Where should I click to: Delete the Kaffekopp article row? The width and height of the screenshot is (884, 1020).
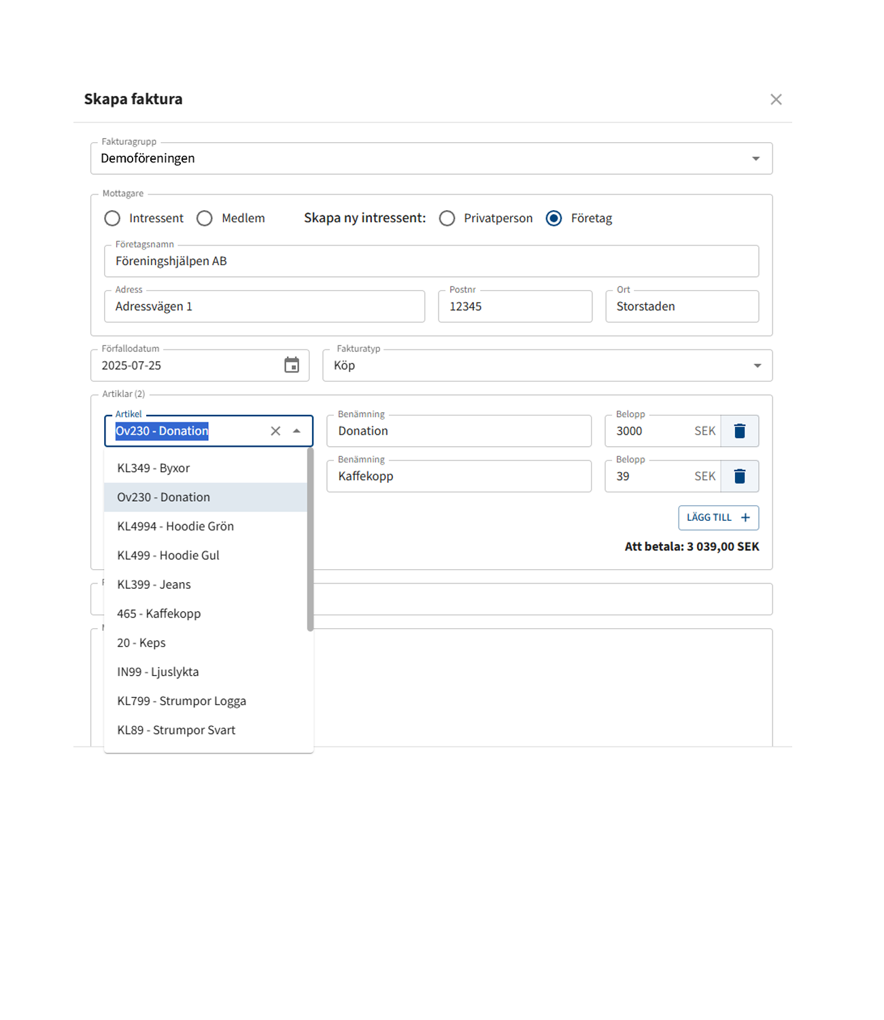tap(740, 477)
